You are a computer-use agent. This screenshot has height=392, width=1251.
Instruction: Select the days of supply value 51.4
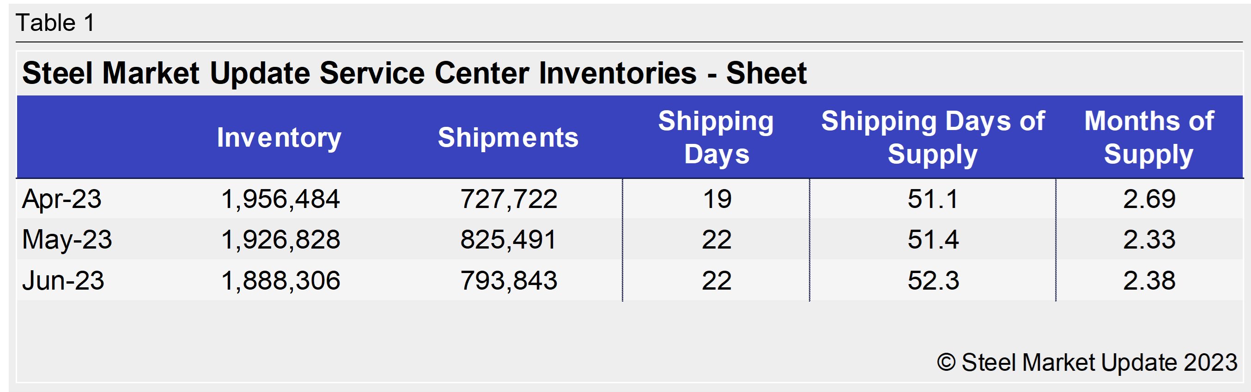coord(933,239)
